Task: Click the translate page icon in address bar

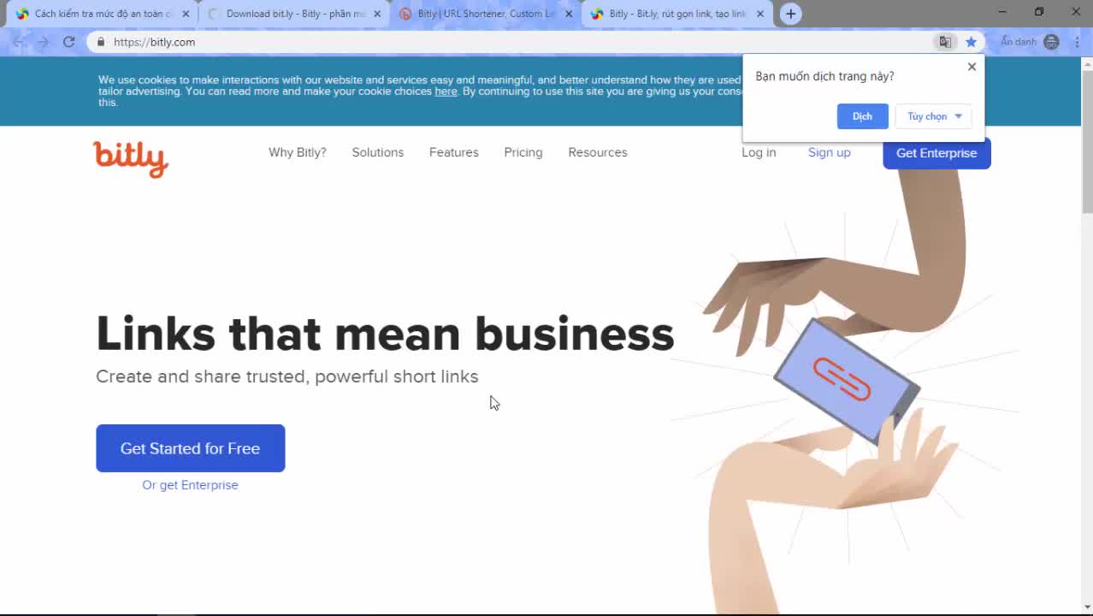Action: tap(945, 42)
